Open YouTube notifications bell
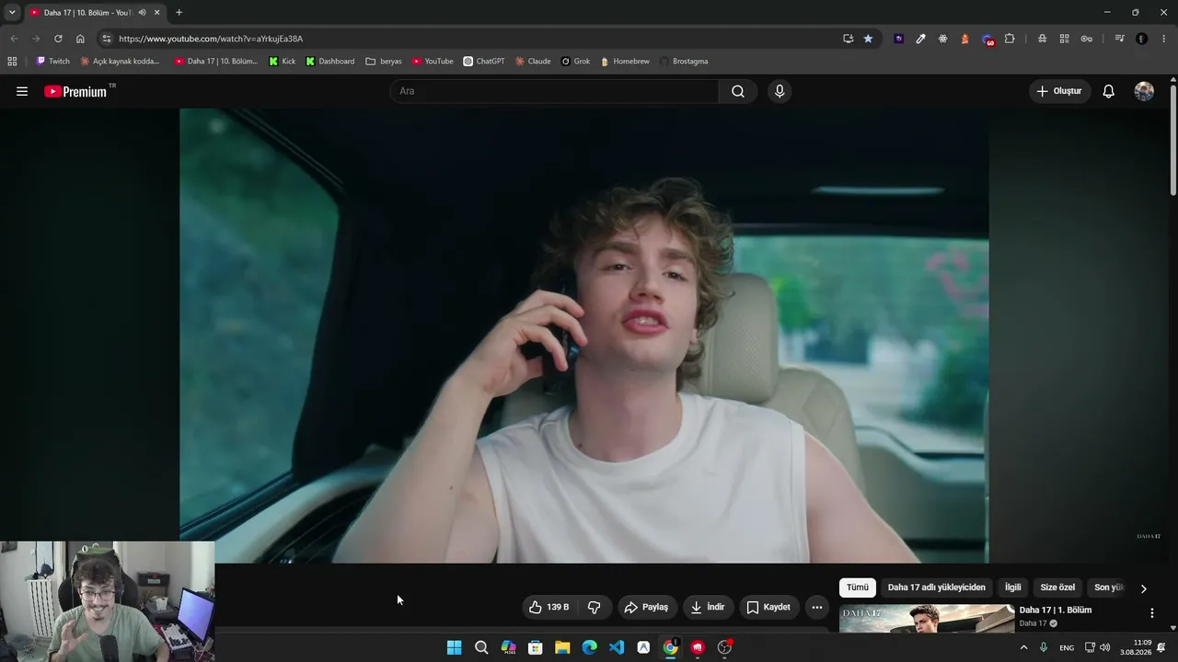 point(1109,91)
